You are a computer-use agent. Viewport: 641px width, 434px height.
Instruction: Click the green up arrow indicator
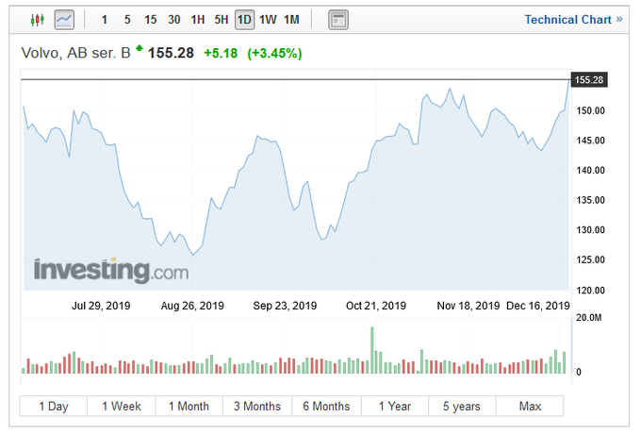tap(140, 48)
